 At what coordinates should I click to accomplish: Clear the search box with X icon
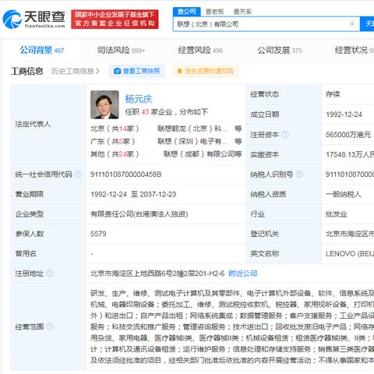[352, 24]
